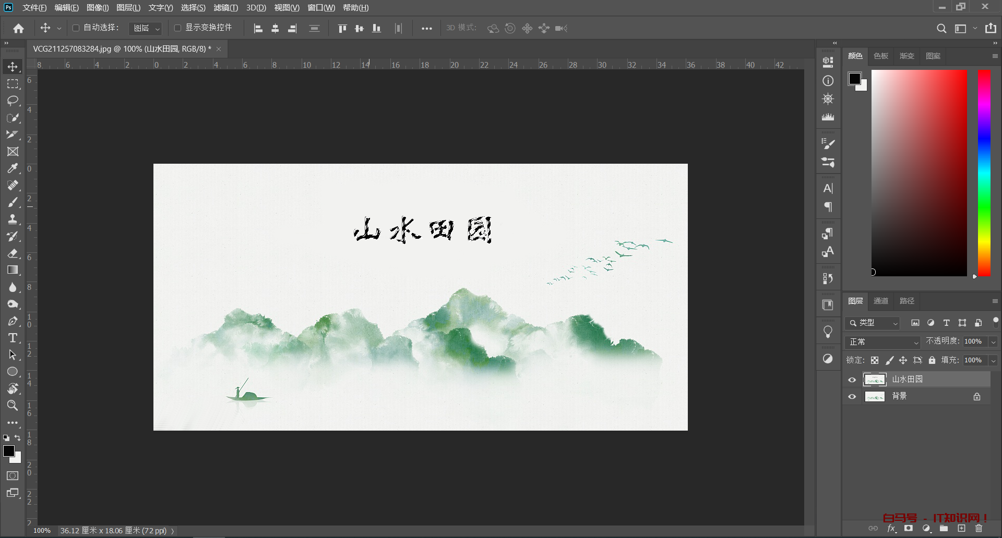Click the Home icon in options bar
1002x538 pixels.
[19, 28]
